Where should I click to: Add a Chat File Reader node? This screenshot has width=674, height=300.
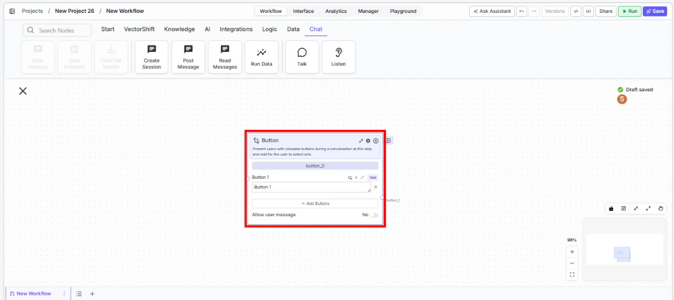tap(112, 57)
